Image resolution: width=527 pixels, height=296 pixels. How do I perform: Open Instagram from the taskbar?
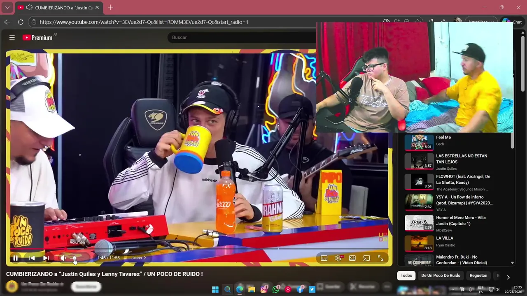pyautogui.click(x=264, y=289)
